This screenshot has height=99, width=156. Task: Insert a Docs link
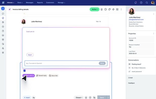coord(54,76)
